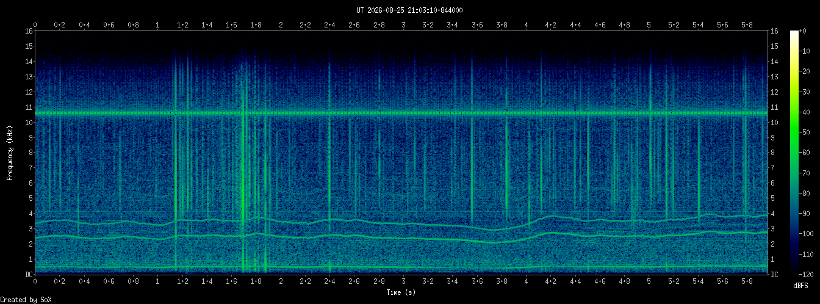The width and height of the screenshot is (820, 304).
Task: Click the horizontal bright tone line near 10.6 kHz
Action: point(401,113)
